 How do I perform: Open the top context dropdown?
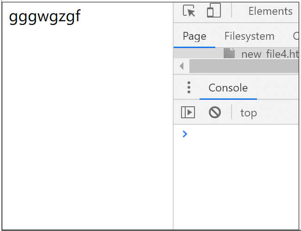(249, 113)
